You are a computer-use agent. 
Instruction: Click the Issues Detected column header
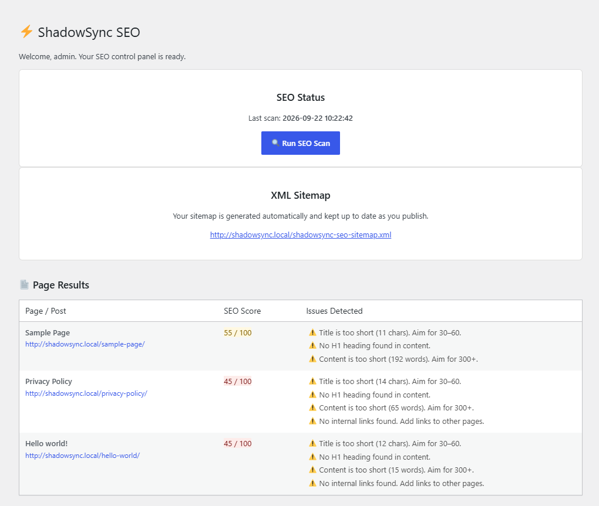pos(334,311)
